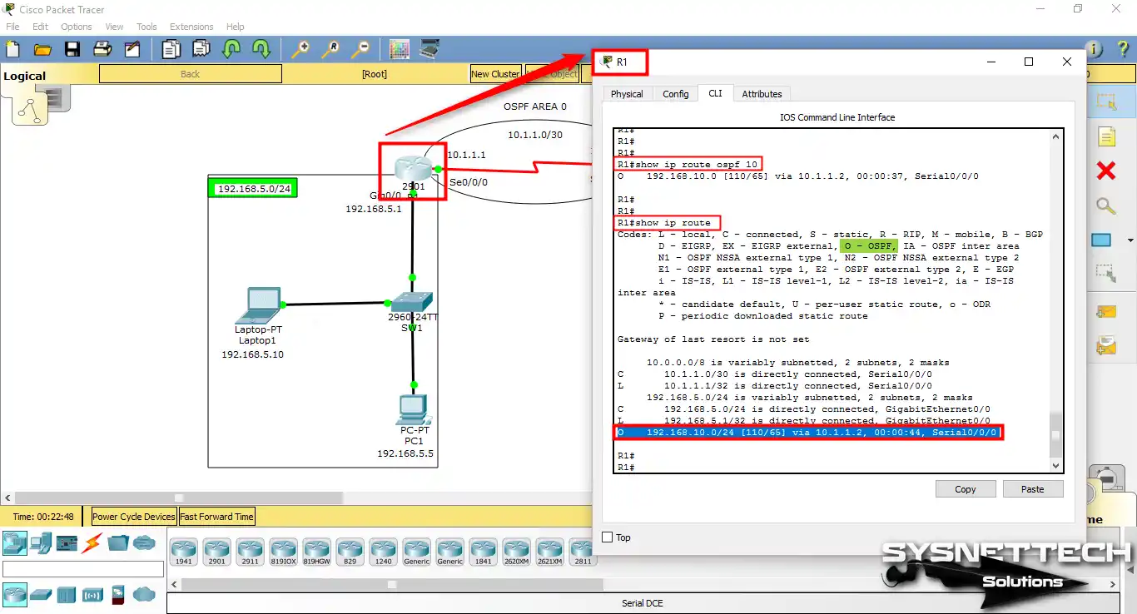Pick the Add Simple PDU envelope tool

click(x=1106, y=312)
